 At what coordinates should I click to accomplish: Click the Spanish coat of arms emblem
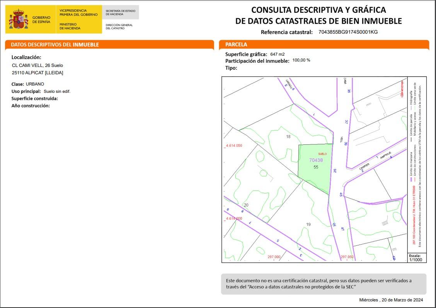tap(19, 20)
